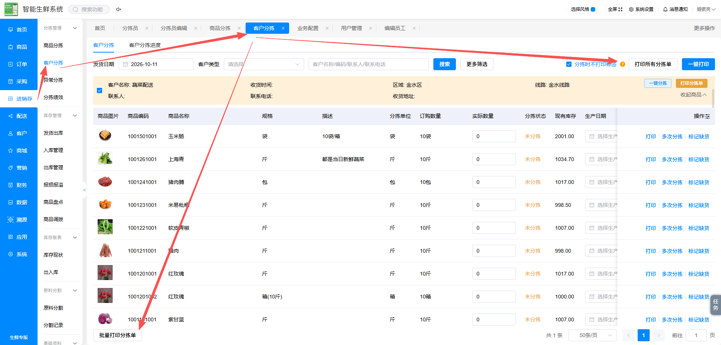
Task: Select 异常分拣 menu item
Action: (53, 80)
